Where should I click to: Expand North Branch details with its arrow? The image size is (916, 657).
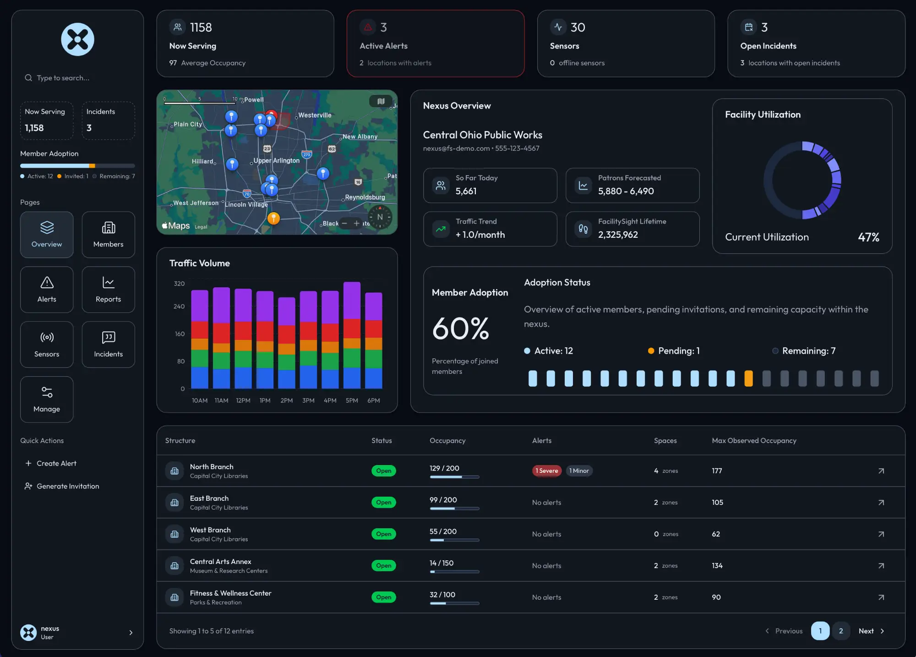[881, 471]
